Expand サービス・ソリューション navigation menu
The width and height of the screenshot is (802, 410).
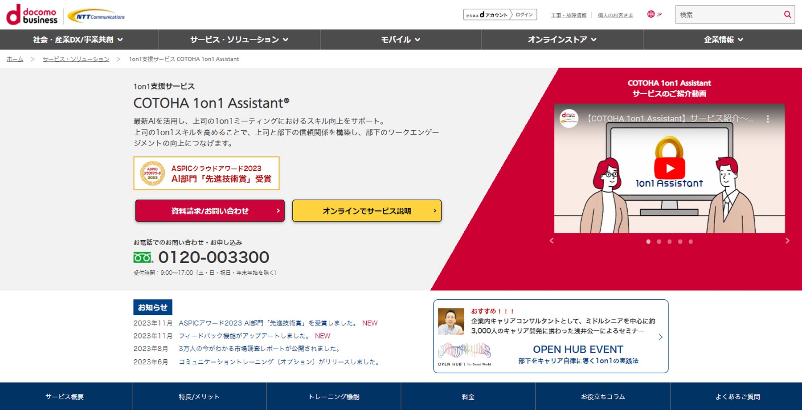pyautogui.click(x=239, y=40)
